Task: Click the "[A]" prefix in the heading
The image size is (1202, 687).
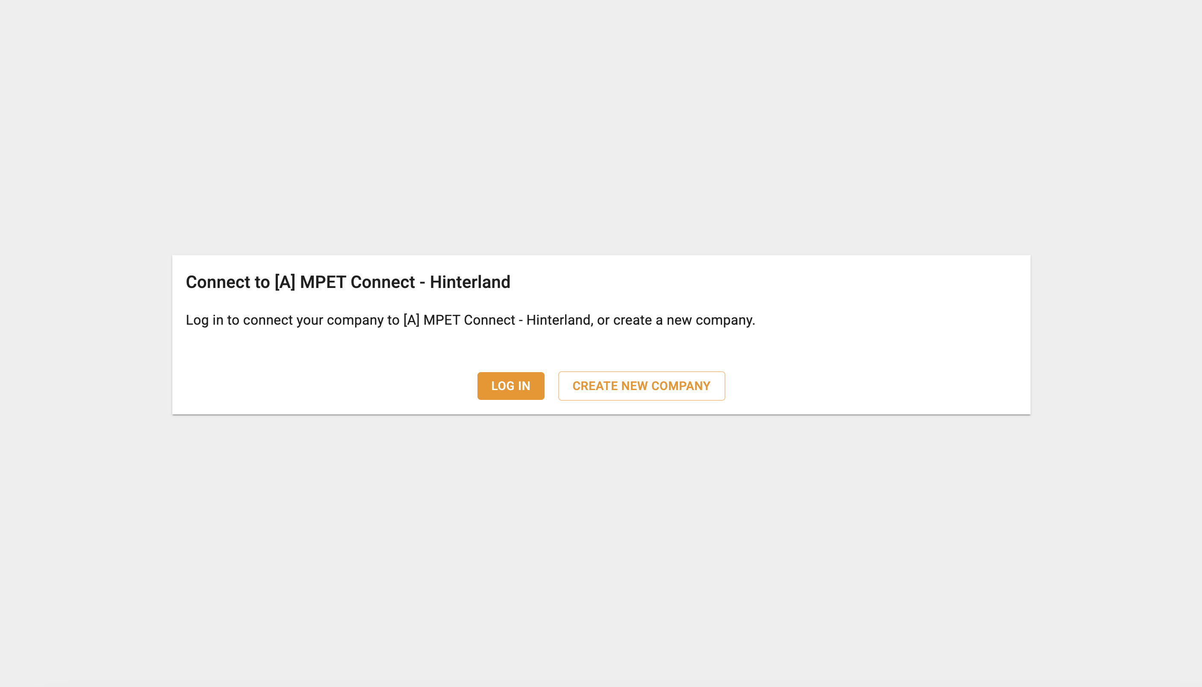Action: point(285,282)
